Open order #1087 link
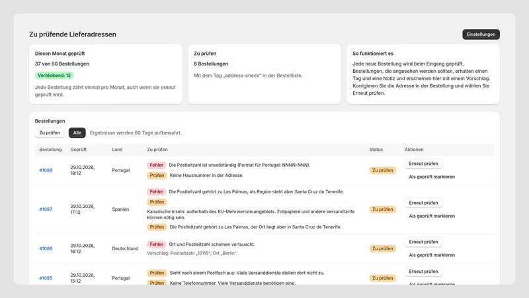 (46, 209)
